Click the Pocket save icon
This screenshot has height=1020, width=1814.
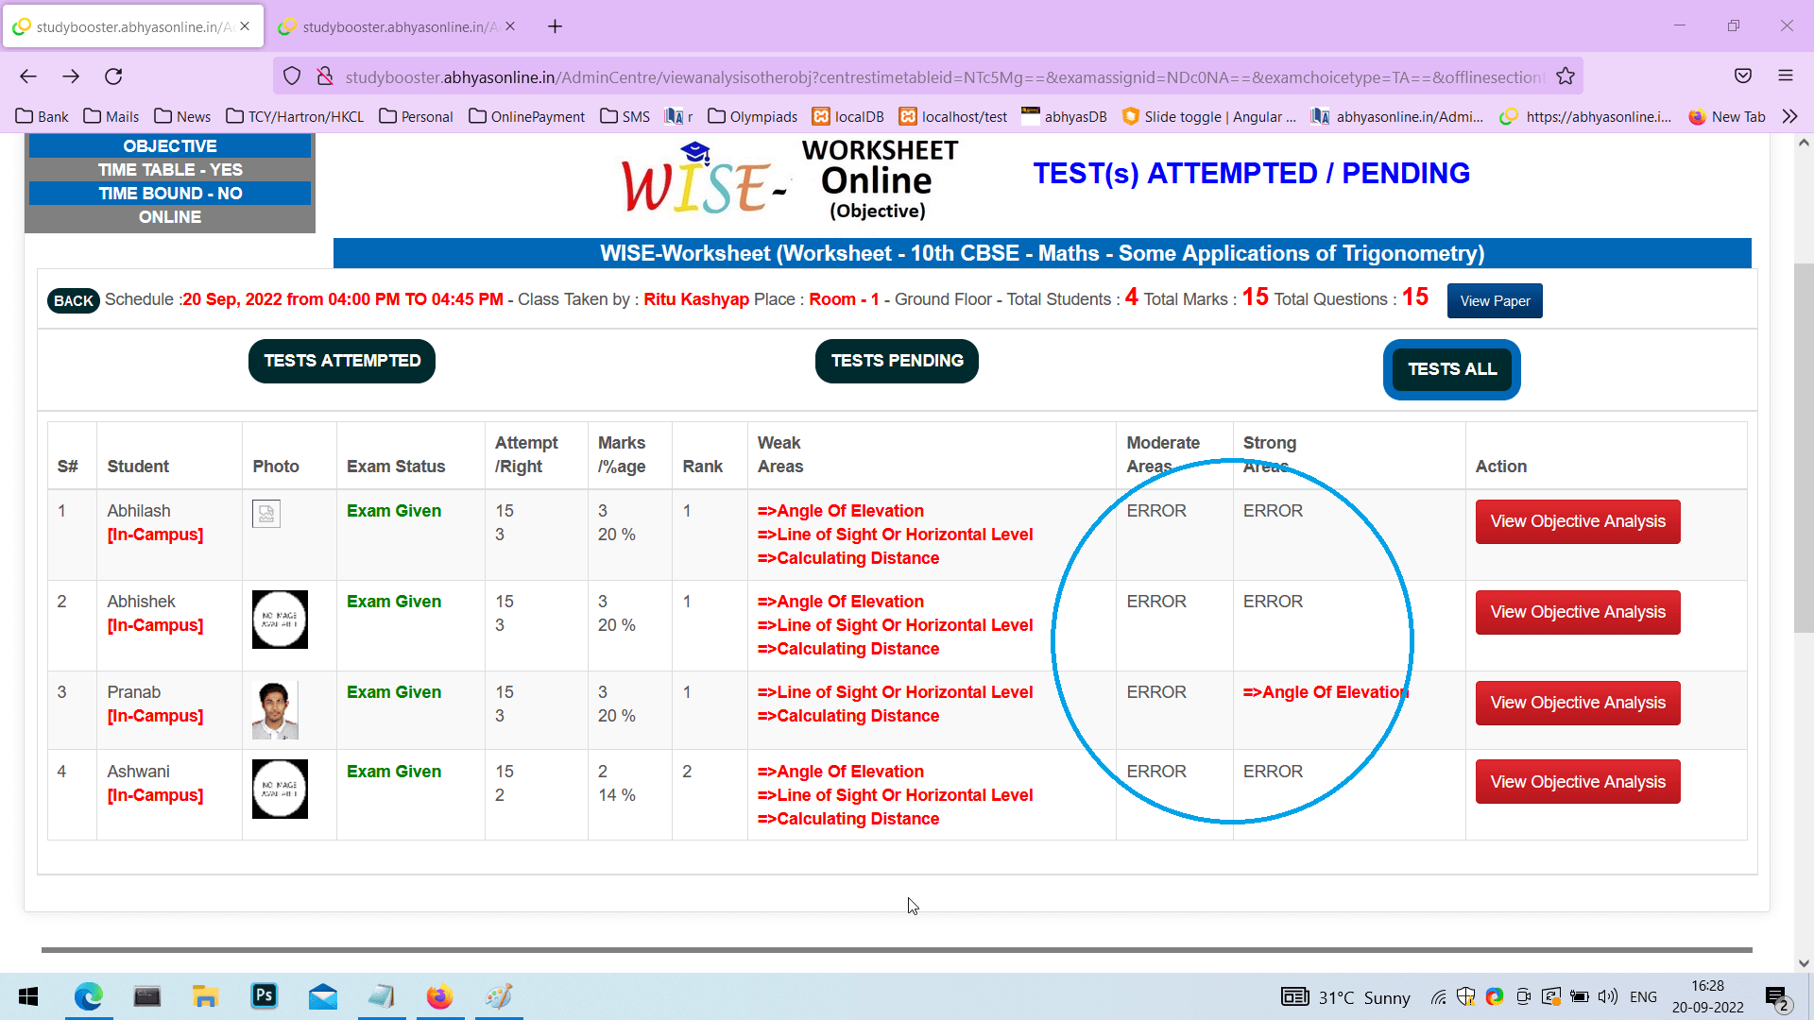[x=1742, y=76]
